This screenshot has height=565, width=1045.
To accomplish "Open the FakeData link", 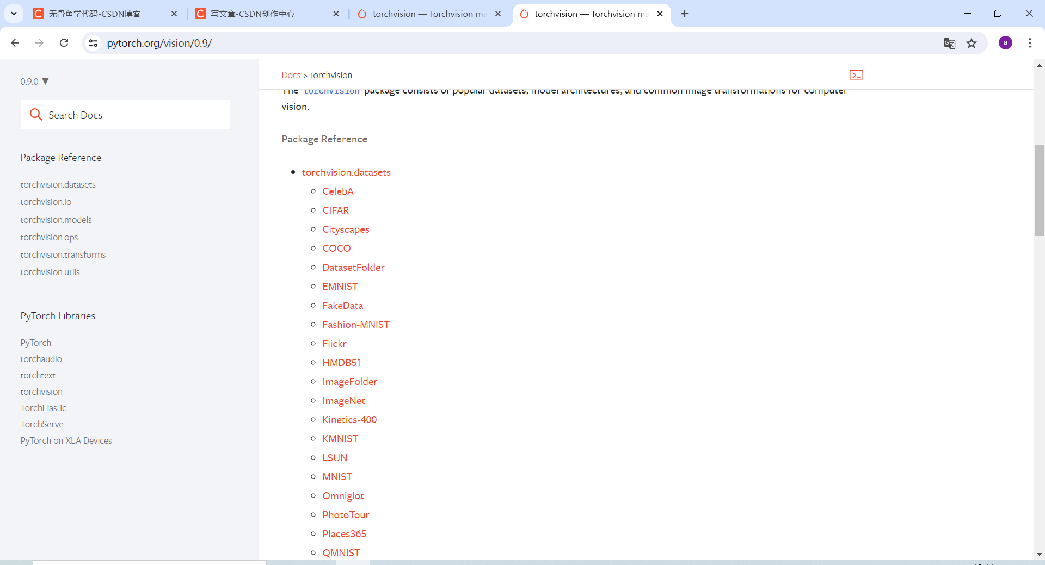I will [343, 306].
